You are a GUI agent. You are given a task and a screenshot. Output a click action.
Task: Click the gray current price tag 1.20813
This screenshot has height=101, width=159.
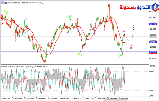[x=153, y=37]
